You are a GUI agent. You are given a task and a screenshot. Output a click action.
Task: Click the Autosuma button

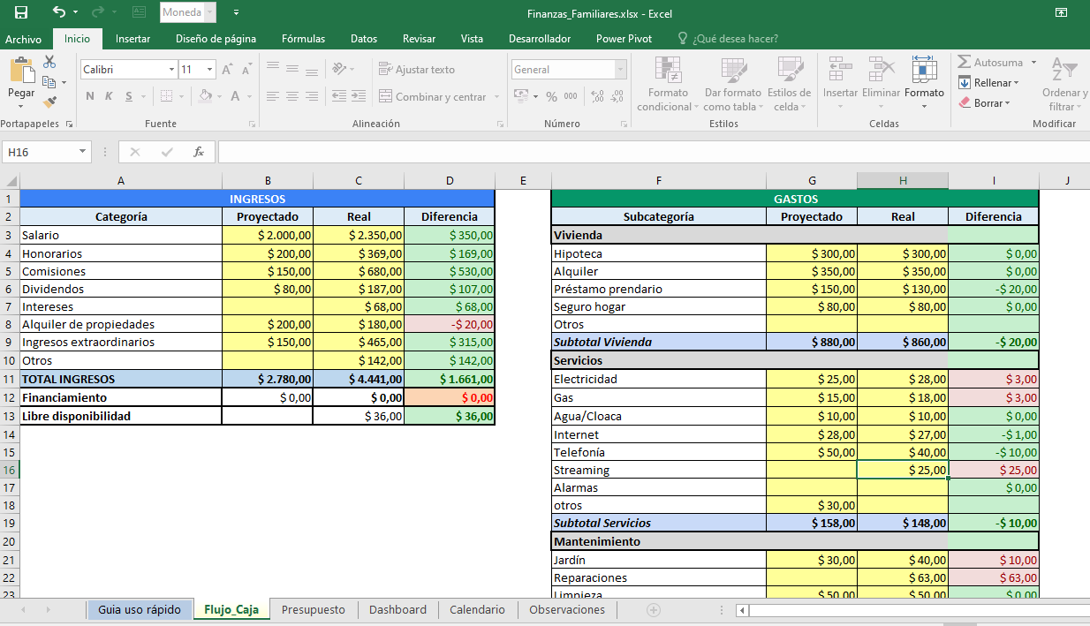tap(990, 63)
